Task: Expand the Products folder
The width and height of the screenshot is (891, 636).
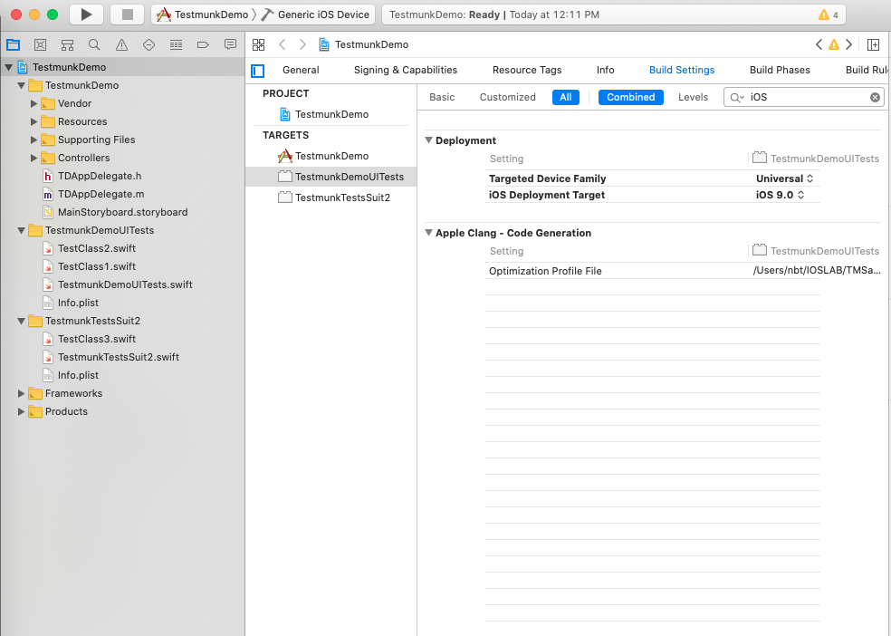Action: point(21,411)
